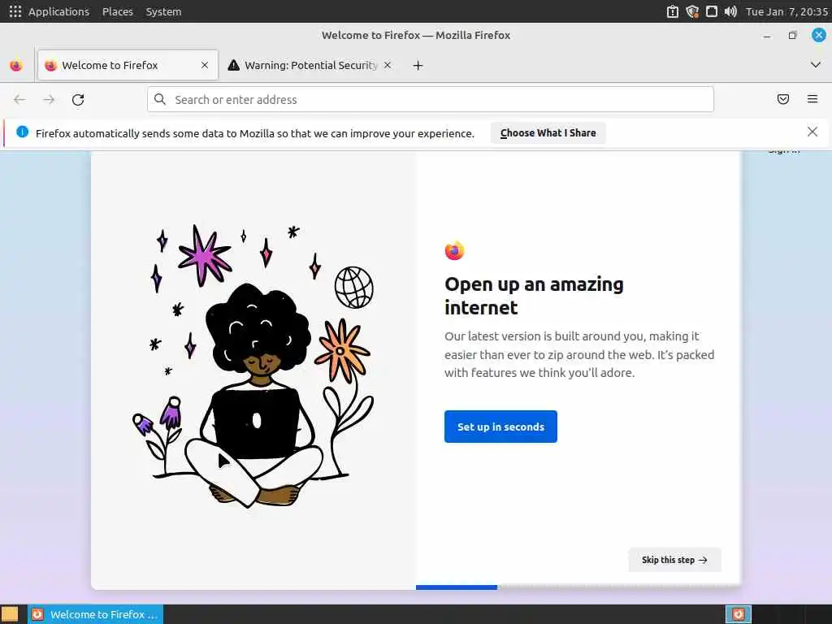
Task: Dismiss the data sharing notification bar
Action: [x=812, y=132]
